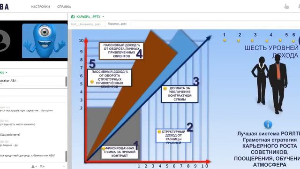Click the smiley beside ДОПЛАТА ЗА УВЕЛИЧЕНИЕ box
This screenshot has width=300, height=169.
point(165,89)
